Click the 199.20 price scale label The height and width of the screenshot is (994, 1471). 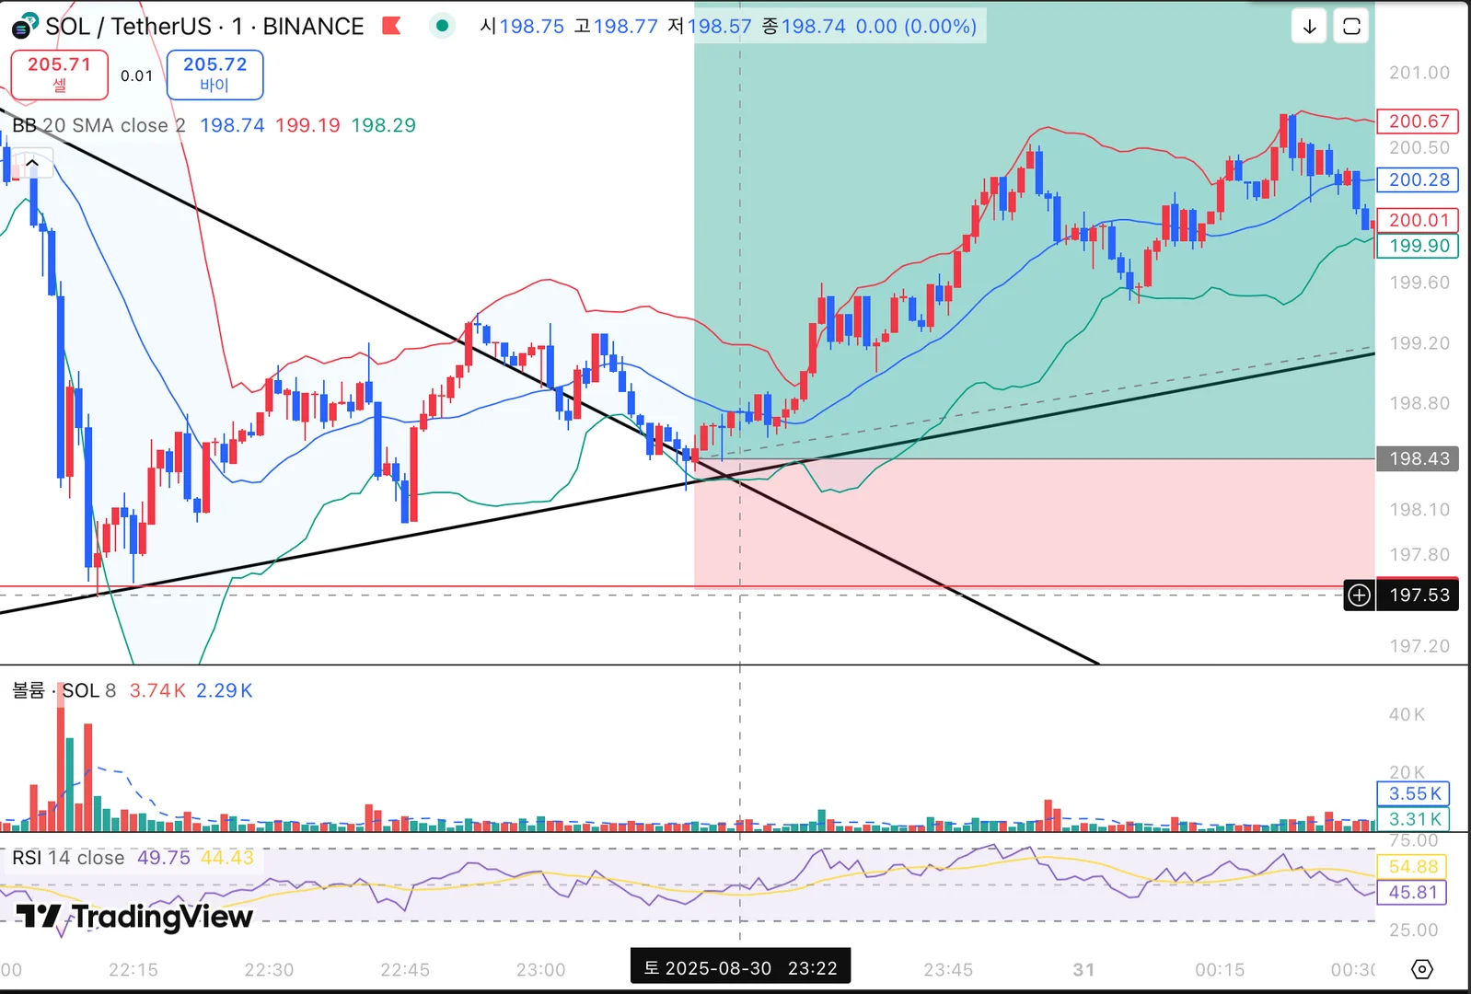1419,343
